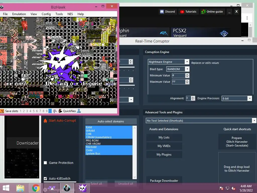This screenshot has width=257, height=193.
Task: Click the blue user icon beside QuickNes
Action: (79, 111)
